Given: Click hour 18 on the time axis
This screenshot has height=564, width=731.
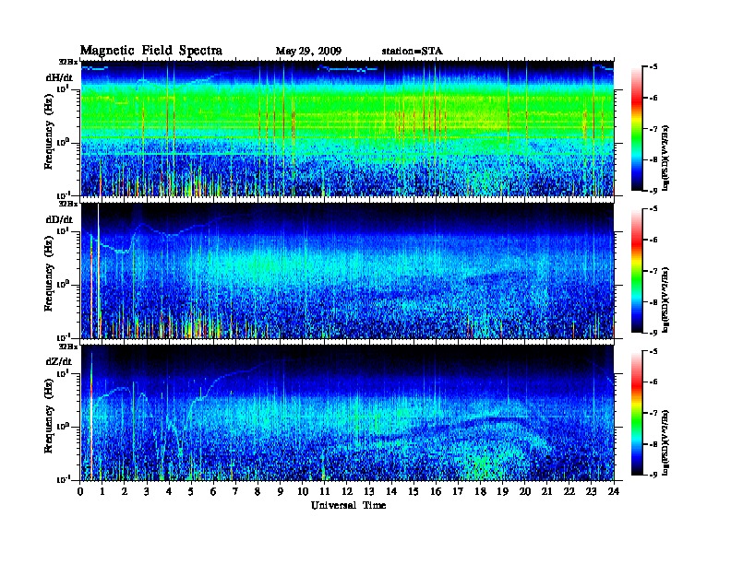Looking at the screenshot, I should pos(481,491).
